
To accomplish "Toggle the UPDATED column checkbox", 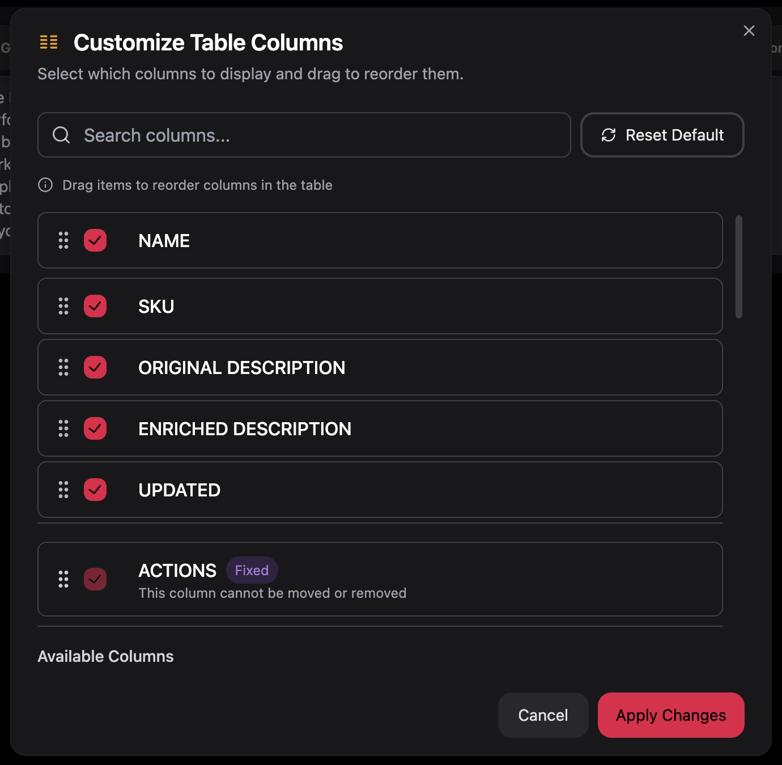I will (x=95, y=490).
